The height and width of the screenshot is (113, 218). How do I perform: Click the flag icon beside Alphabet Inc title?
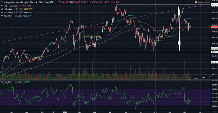tap(5, 2)
